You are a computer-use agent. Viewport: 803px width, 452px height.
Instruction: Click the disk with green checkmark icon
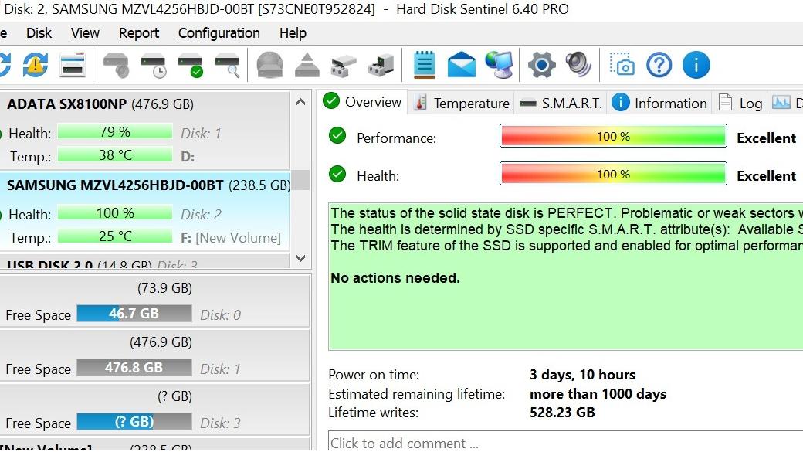point(191,65)
